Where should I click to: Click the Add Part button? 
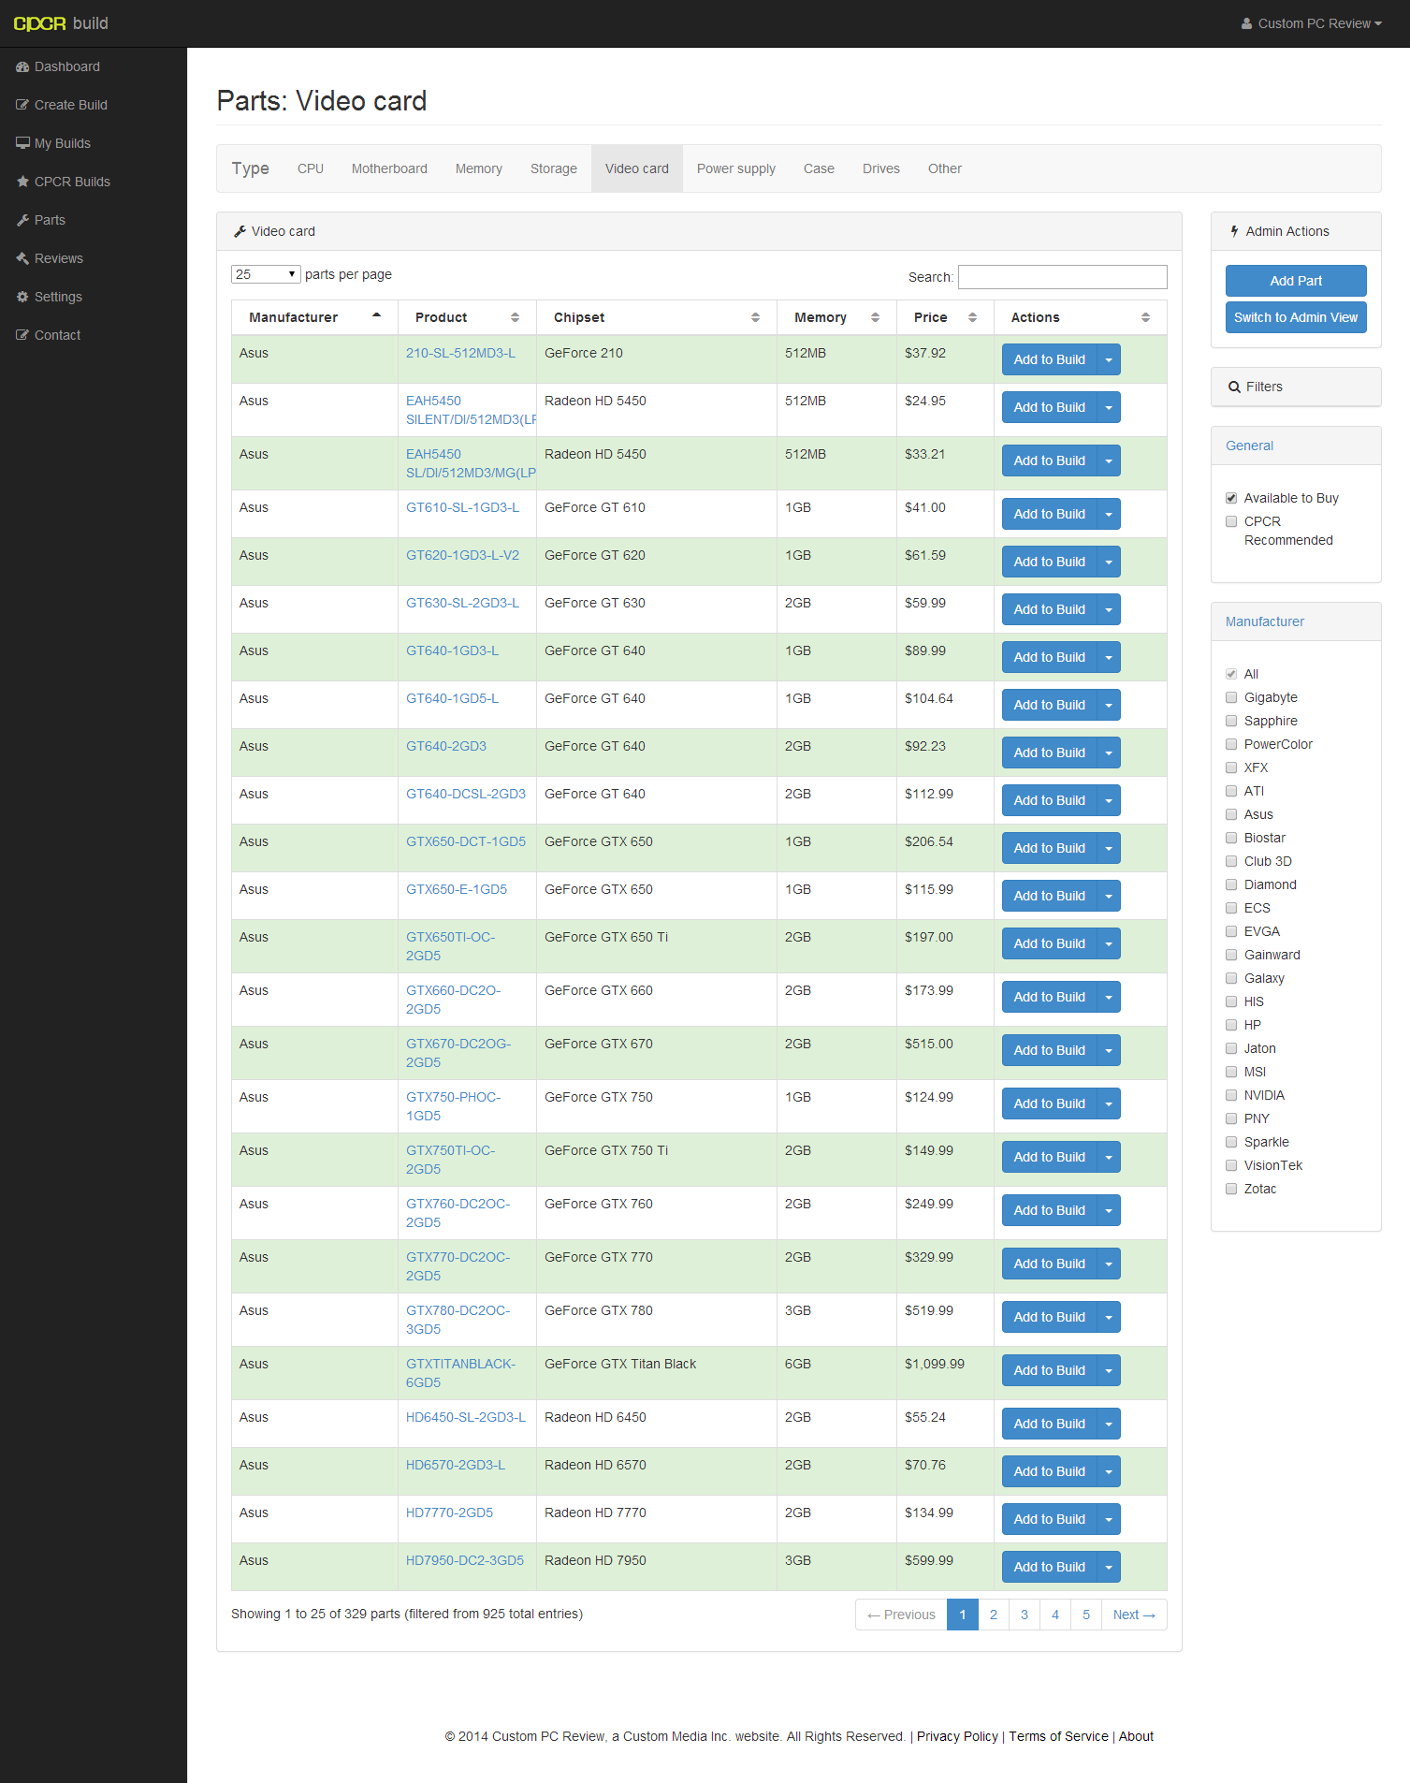1296,281
